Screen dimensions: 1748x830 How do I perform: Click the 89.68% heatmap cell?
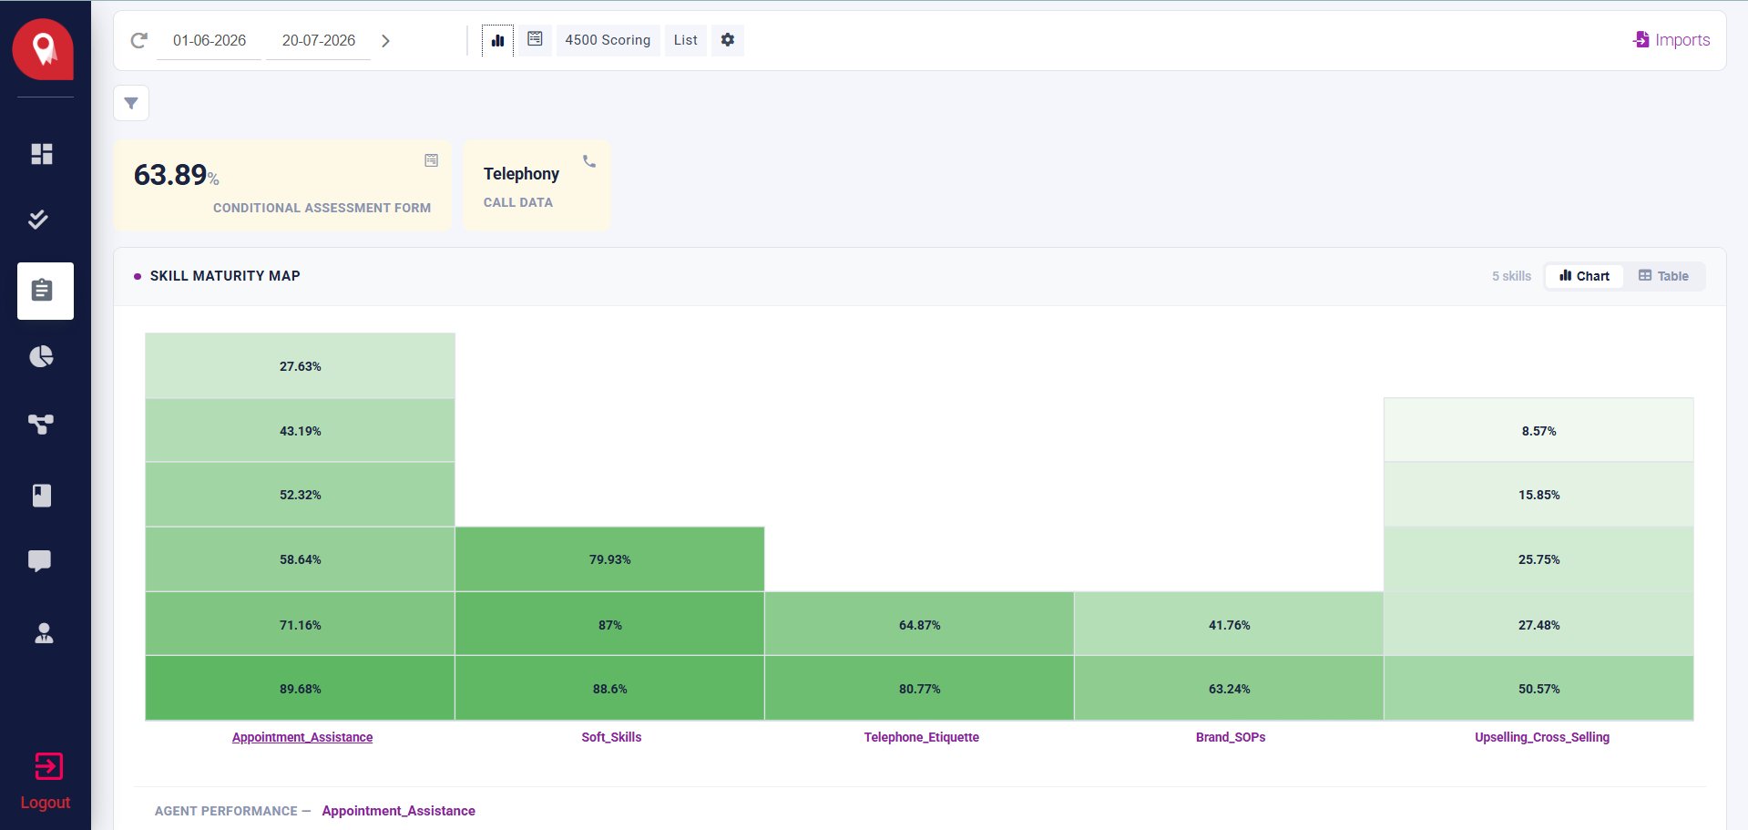[x=301, y=689]
